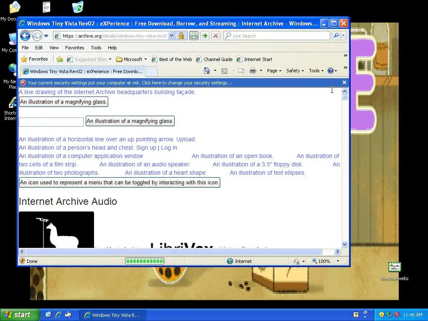Click the first magnifying glass button

[x=64, y=102]
